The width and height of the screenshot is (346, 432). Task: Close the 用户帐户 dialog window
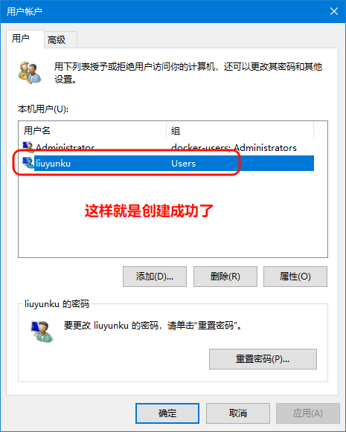click(x=334, y=11)
